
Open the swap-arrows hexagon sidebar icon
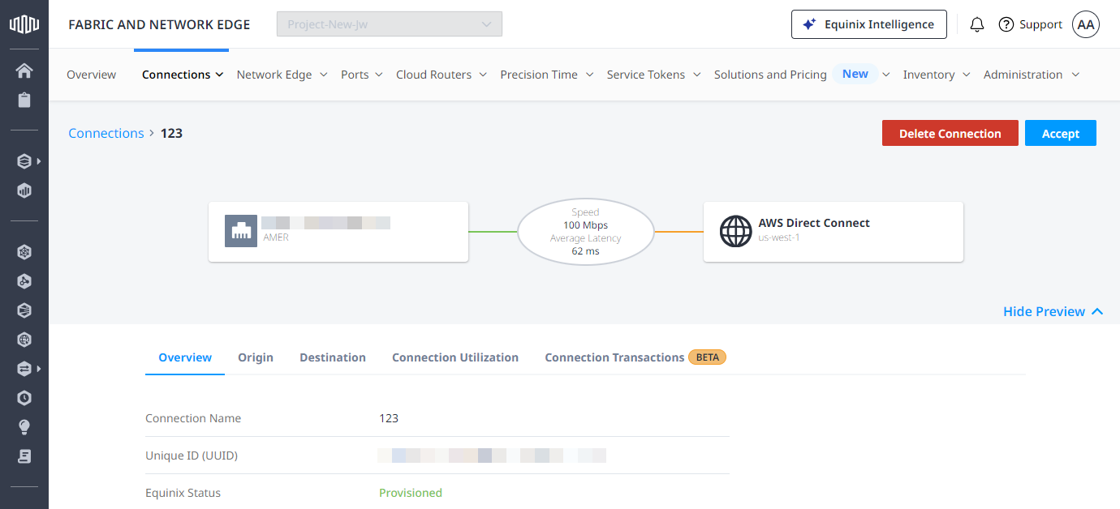click(24, 369)
